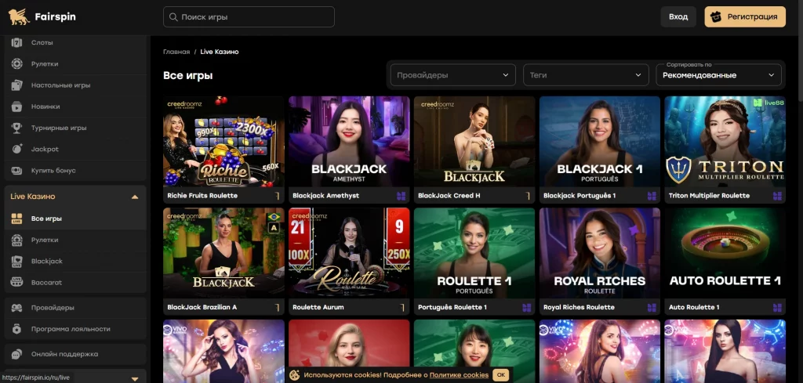Click provider icon on Auto Roulette 1 caption
803x383 pixels.
point(777,307)
